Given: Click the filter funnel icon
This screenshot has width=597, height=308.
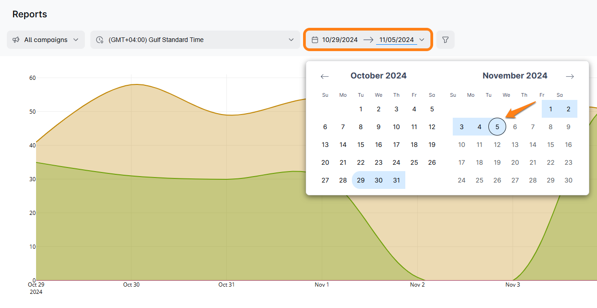Looking at the screenshot, I should pos(445,40).
